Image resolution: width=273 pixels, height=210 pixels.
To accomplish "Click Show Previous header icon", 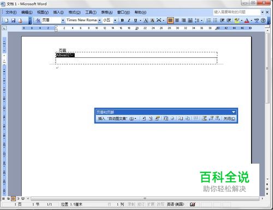I will pyautogui.click(x=211, y=118).
